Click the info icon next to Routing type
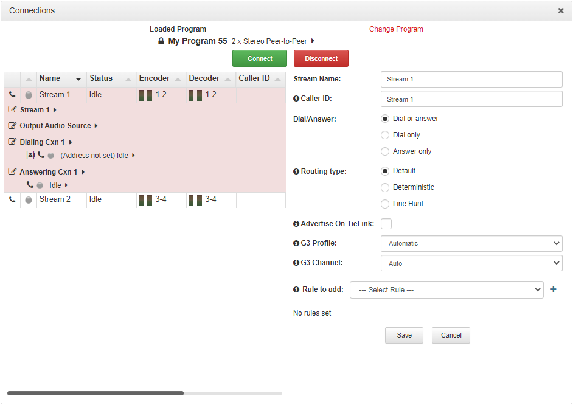The image size is (573, 405). click(296, 171)
